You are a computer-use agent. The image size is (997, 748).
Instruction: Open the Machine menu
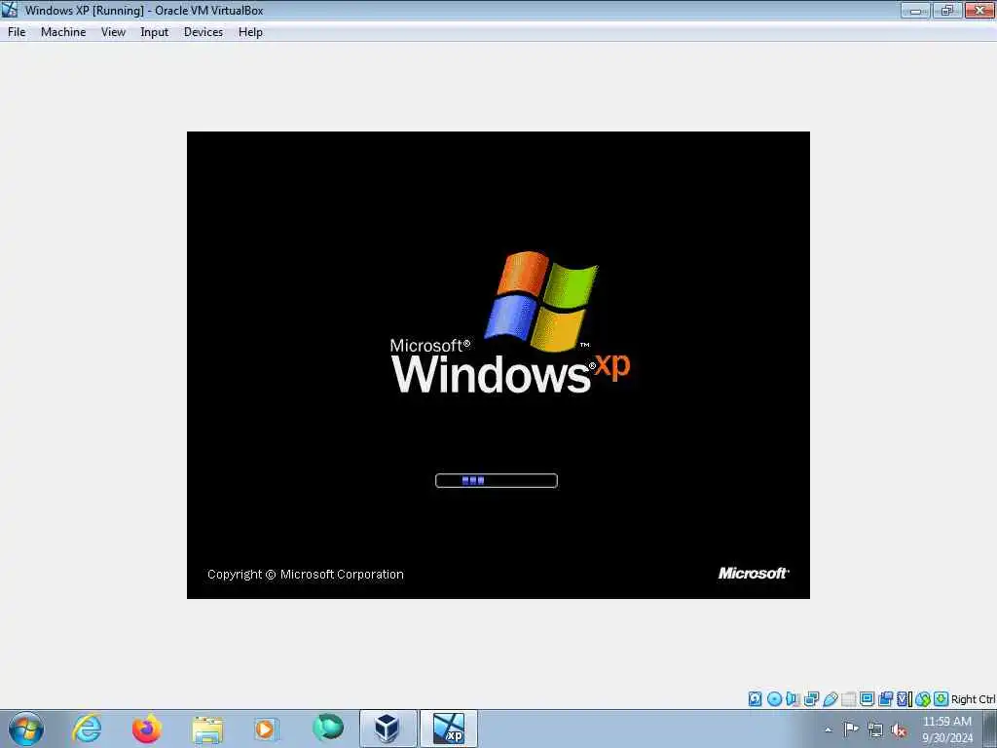(63, 32)
